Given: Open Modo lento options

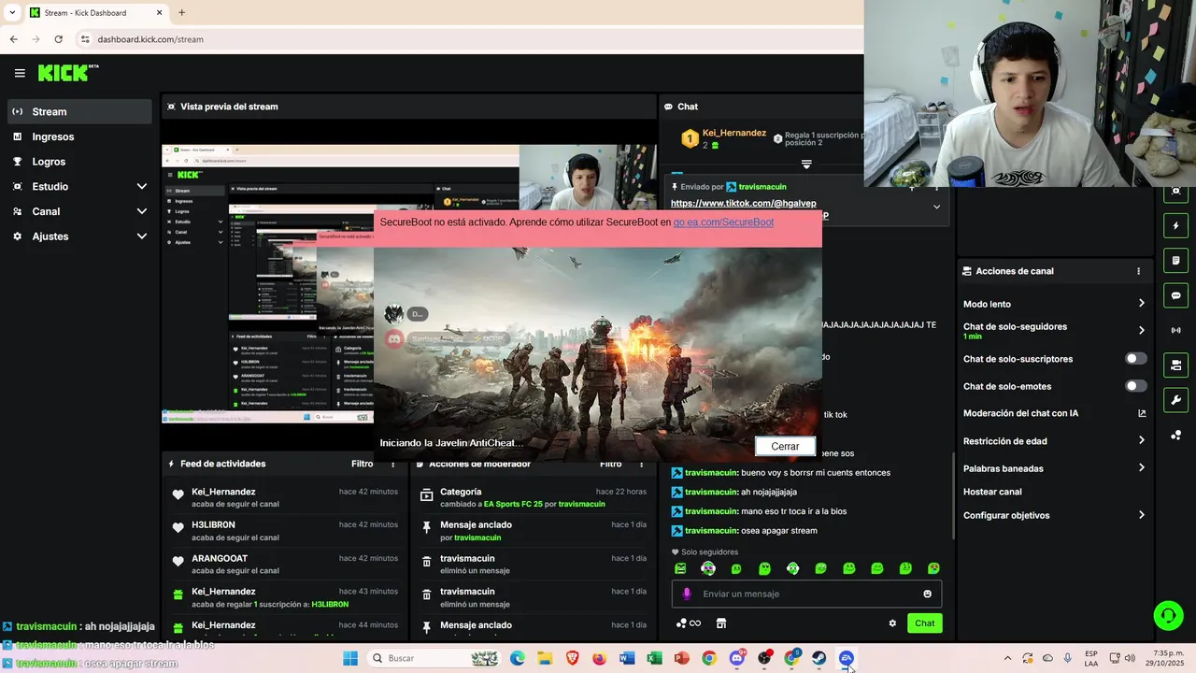Looking at the screenshot, I should (x=1054, y=304).
